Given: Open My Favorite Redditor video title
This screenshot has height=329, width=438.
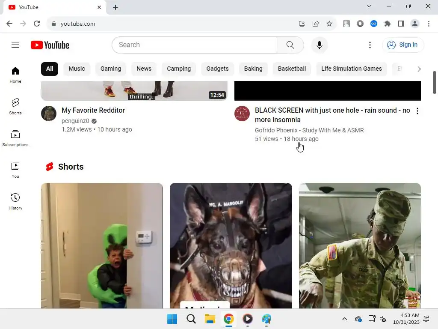Looking at the screenshot, I should tap(93, 110).
